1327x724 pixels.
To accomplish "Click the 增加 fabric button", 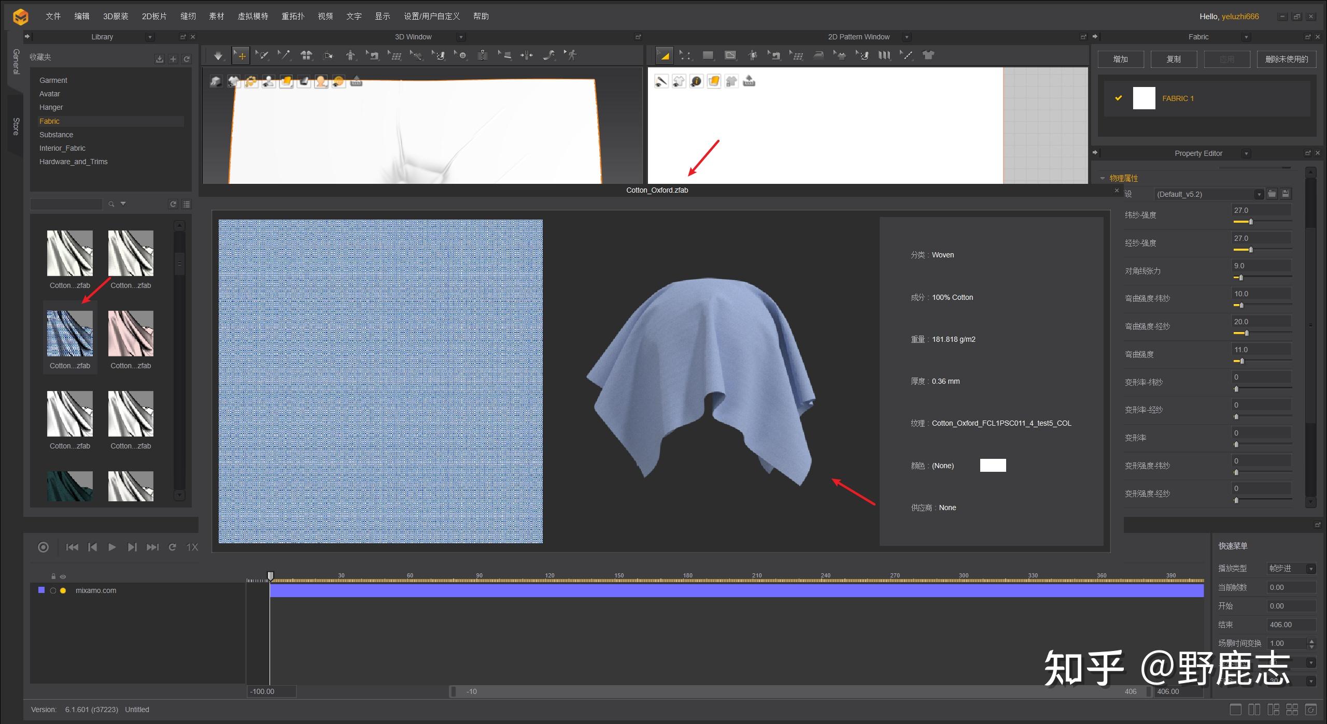I will [1120, 59].
